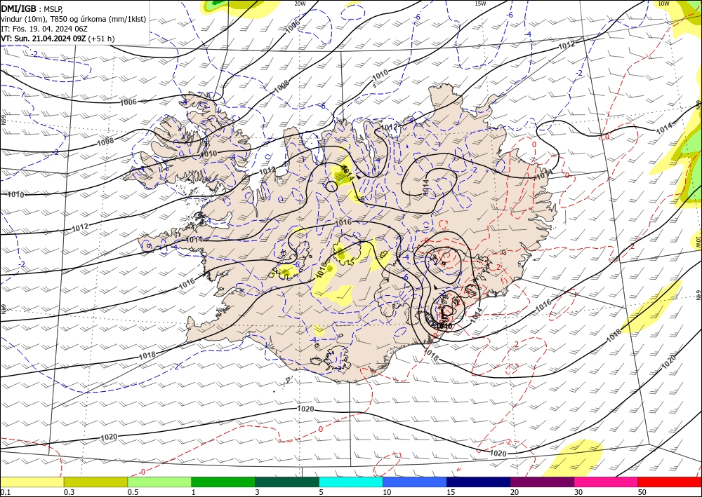Select the pink 30 mm legend swatch

pos(607,482)
